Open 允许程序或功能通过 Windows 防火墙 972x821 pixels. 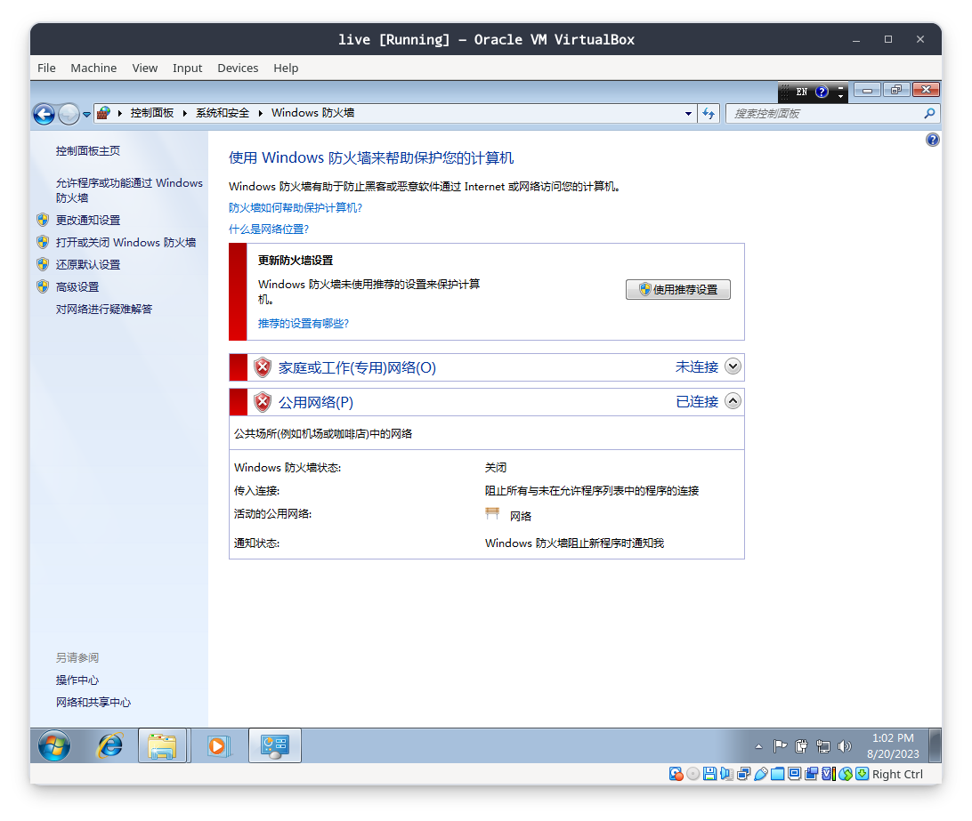129,190
